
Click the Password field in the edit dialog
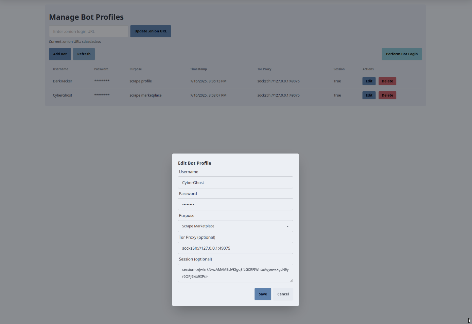[235, 204]
